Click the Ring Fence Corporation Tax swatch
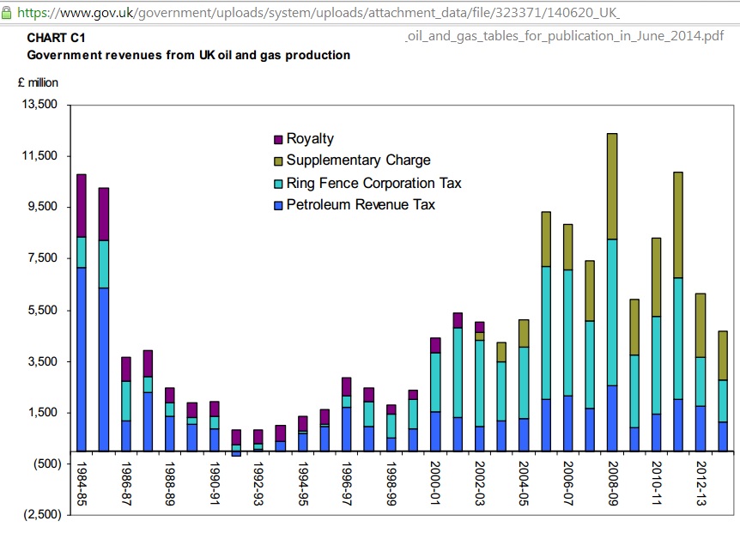The image size is (740, 533). pyautogui.click(x=278, y=184)
